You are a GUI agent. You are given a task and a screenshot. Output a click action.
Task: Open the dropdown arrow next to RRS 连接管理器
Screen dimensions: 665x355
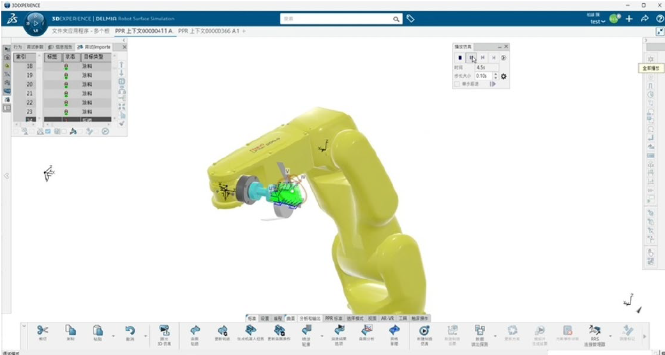coord(610,336)
